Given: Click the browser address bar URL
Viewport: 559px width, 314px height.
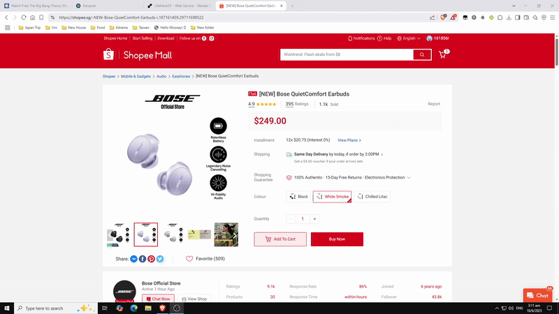Looking at the screenshot, I should 131,17.
